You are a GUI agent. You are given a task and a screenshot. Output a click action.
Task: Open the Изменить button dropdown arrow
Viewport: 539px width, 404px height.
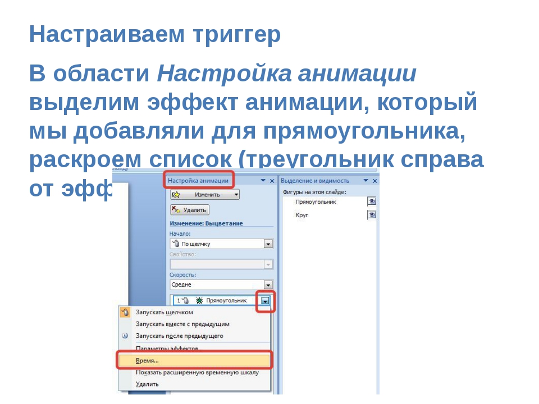click(x=236, y=195)
